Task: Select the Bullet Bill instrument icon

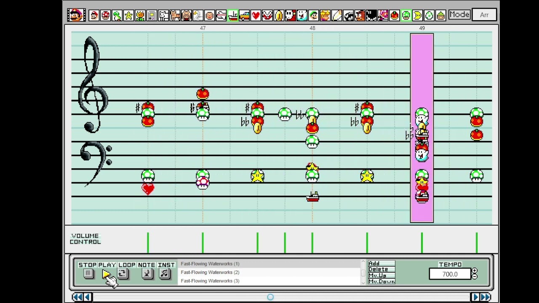Action: pos(348,16)
